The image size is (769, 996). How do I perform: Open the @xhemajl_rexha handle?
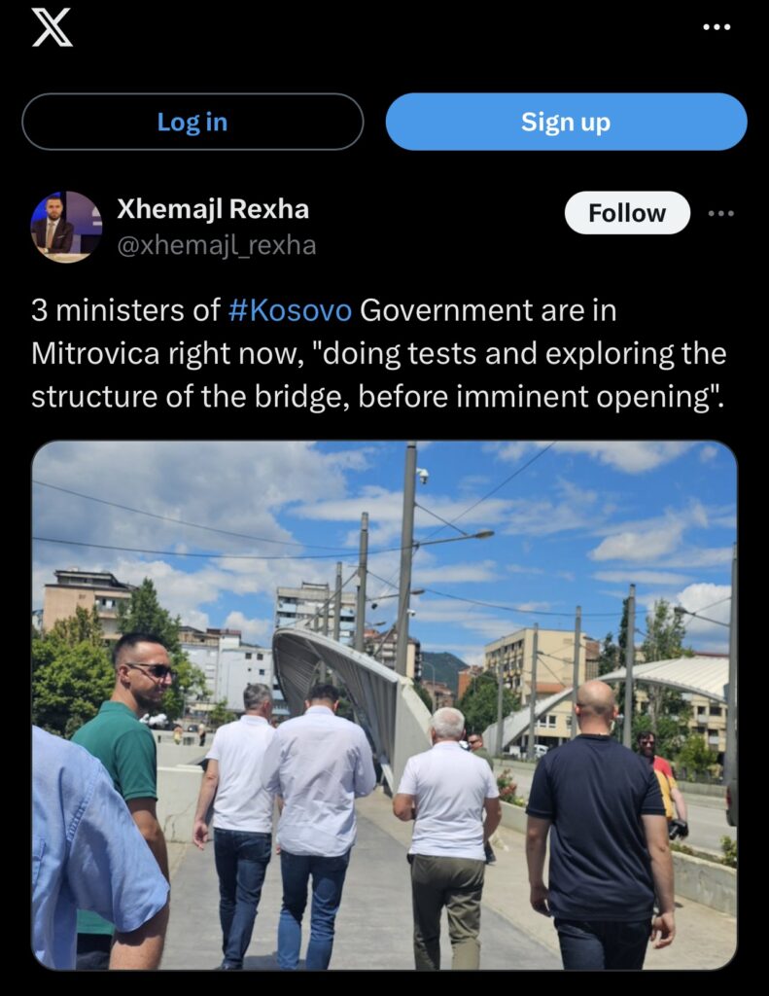[217, 245]
